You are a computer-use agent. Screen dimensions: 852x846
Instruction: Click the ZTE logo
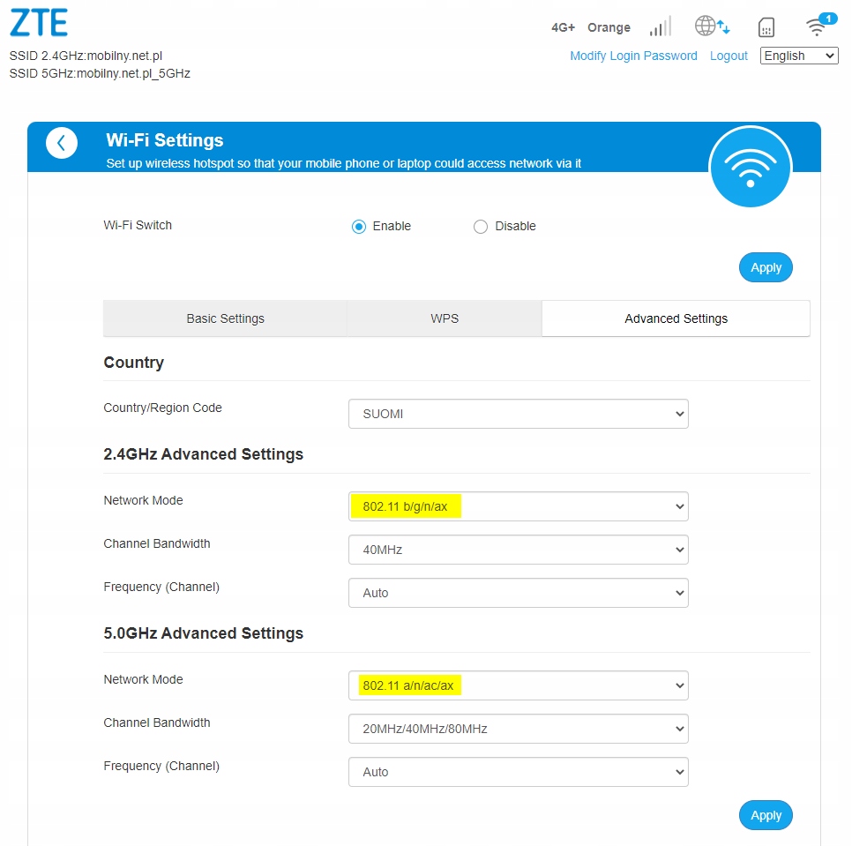39,24
